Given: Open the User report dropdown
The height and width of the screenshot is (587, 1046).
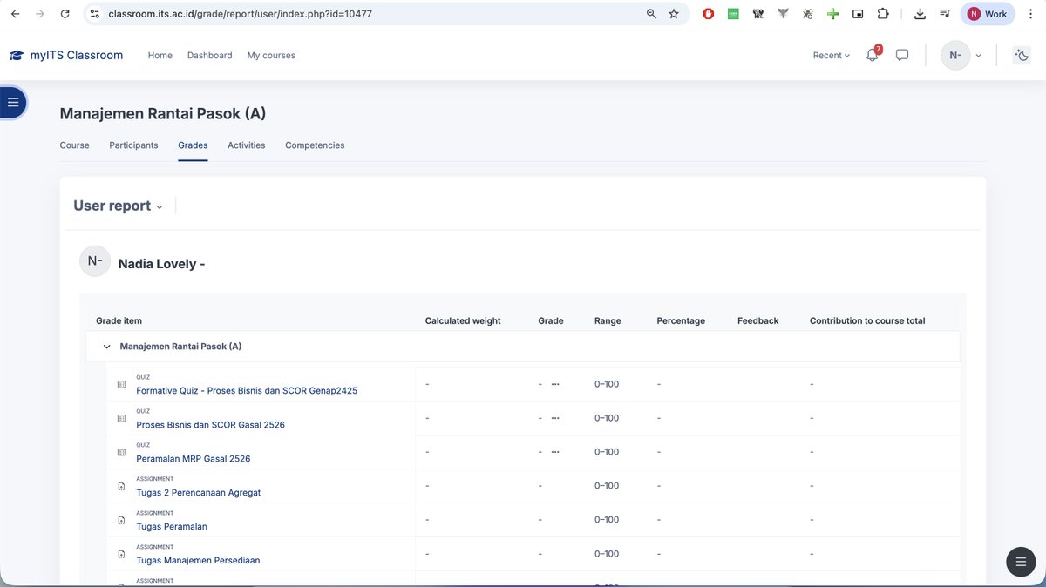Looking at the screenshot, I should pyautogui.click(x=118, y=206).
